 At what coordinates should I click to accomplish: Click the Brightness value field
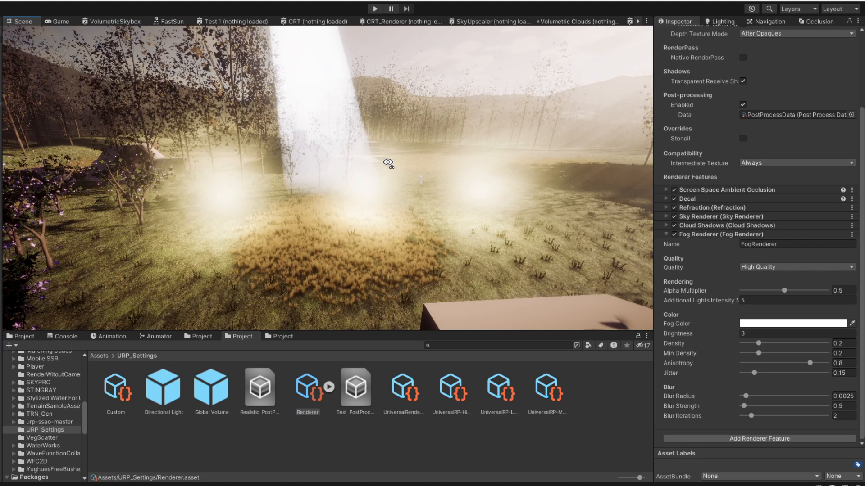(797, 333)
